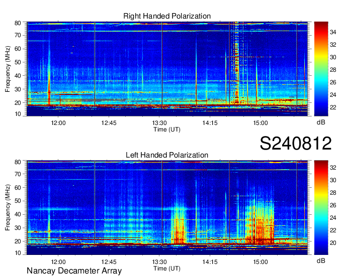Click the 26 value on the lower colorbar
The width and height of the screenshot is (342, 277).
click(333, 205)
